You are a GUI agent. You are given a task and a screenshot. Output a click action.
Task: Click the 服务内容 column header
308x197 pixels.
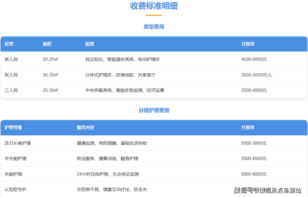click(x=85, y=127)
